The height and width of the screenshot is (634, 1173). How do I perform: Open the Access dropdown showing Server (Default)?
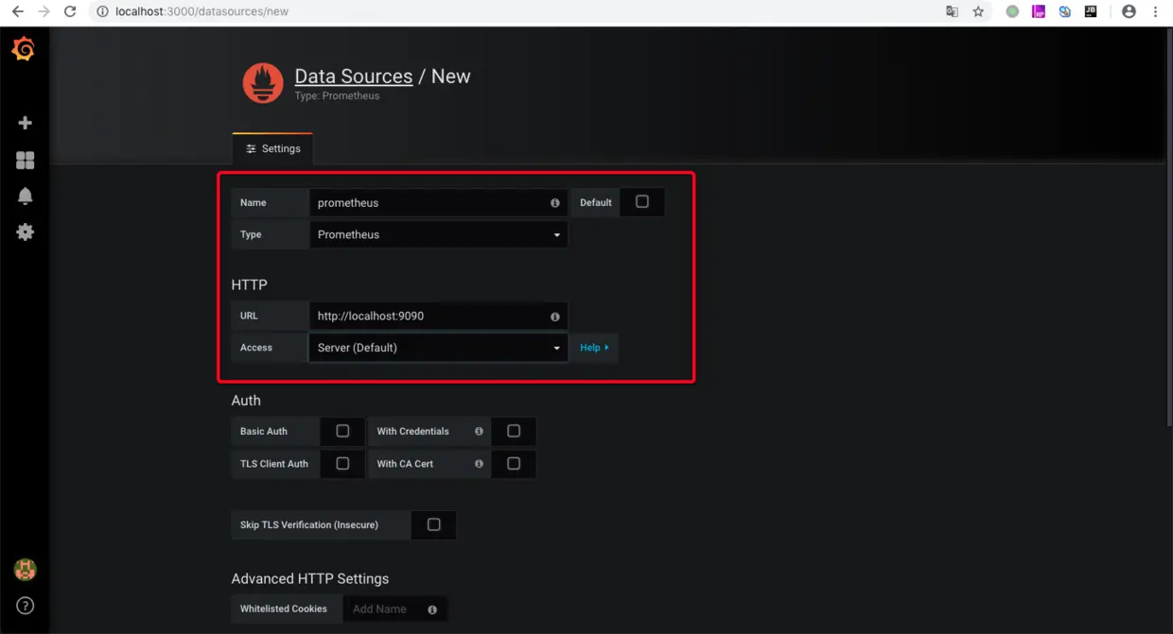(x=439, y=348)
